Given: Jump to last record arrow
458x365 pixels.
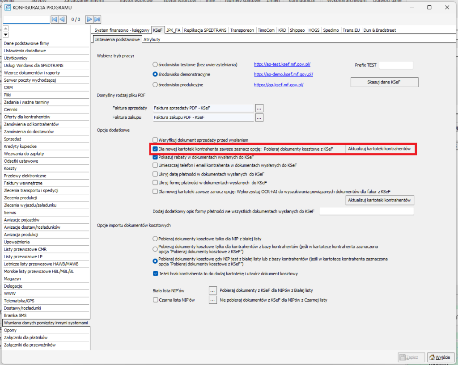Looking at the screenshot, I should point(97,19).
